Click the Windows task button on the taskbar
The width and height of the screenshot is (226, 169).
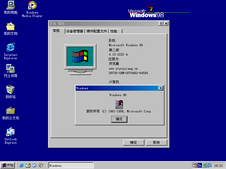(x=71, y=165)
